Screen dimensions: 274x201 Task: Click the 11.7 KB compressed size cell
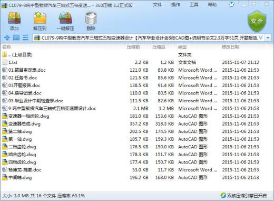click(166, 170)
